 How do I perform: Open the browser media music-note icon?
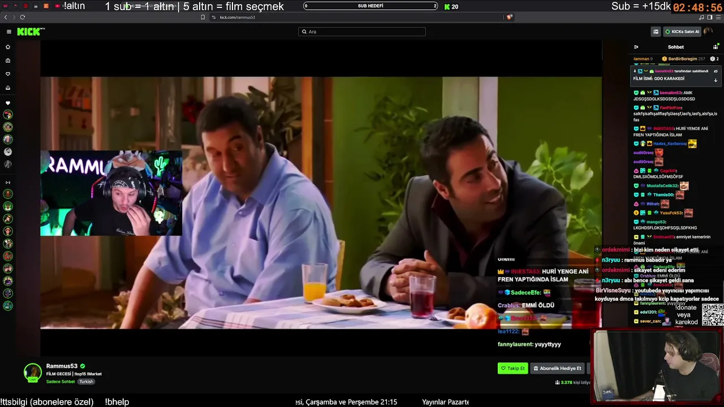(x=701, y=17)
